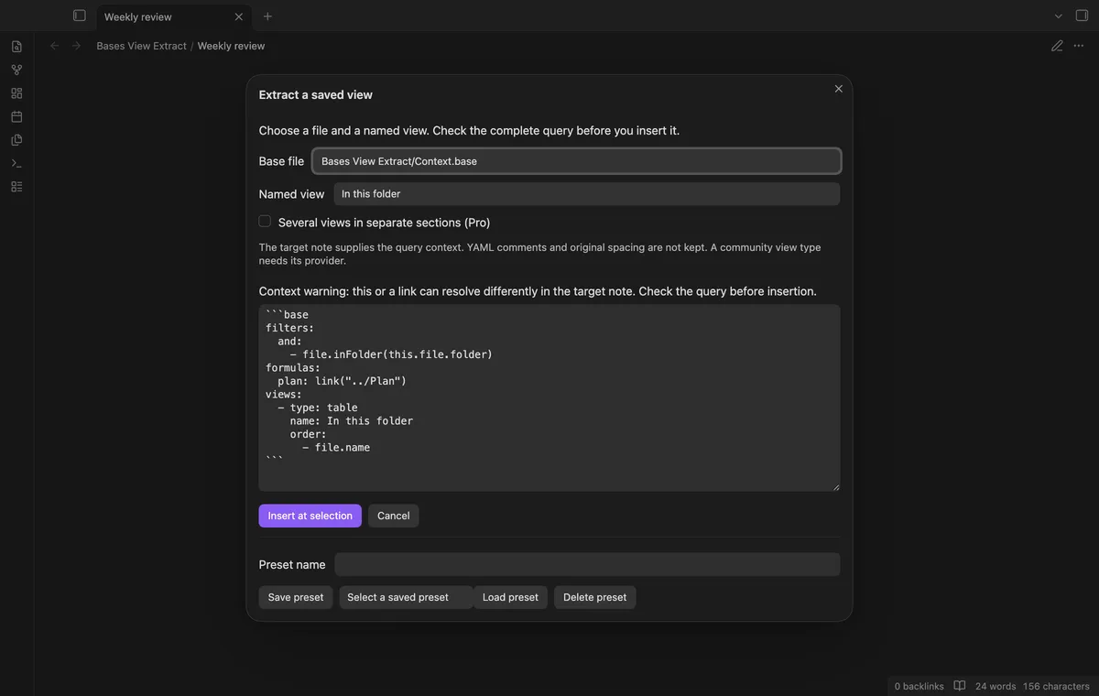Viewport: 1099px width, 696px height.
Task: Click Weekly review breadcrumb title
Action: pos(231,46)
